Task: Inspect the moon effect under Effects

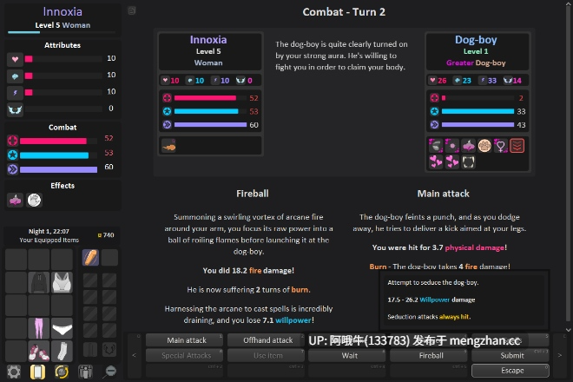Action: [x=34, y=200]
